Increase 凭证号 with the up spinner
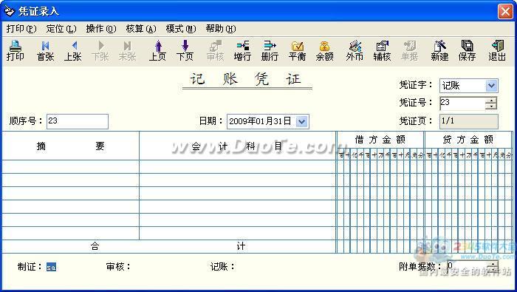 tap(491, 101)
